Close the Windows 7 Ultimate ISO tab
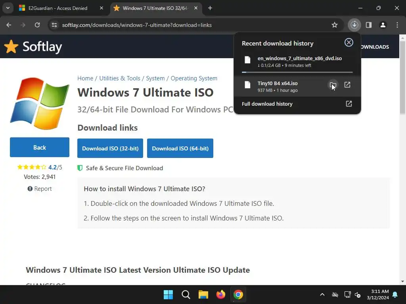This screenshot has width=406, height=304. (x=196, y=8)
